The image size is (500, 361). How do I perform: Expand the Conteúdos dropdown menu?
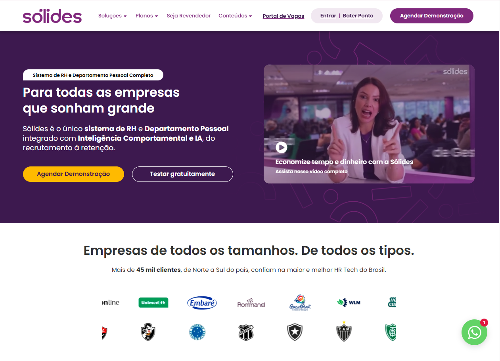[236, 16]
